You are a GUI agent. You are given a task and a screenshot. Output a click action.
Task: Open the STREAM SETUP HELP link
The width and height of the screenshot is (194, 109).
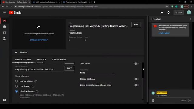click(39, 40)
